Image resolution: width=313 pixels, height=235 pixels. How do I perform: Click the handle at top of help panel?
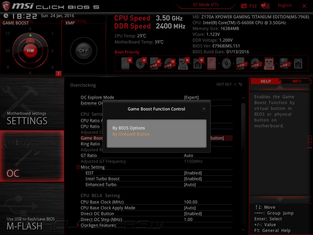point(280,87)
